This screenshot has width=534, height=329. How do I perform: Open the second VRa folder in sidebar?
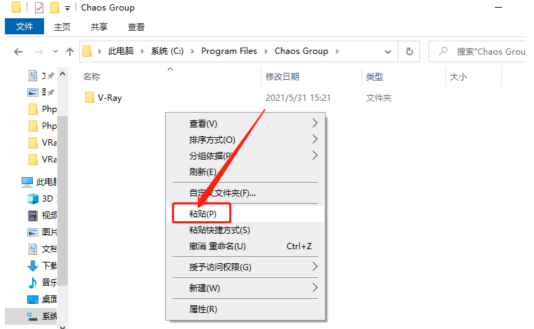(42, 159)
